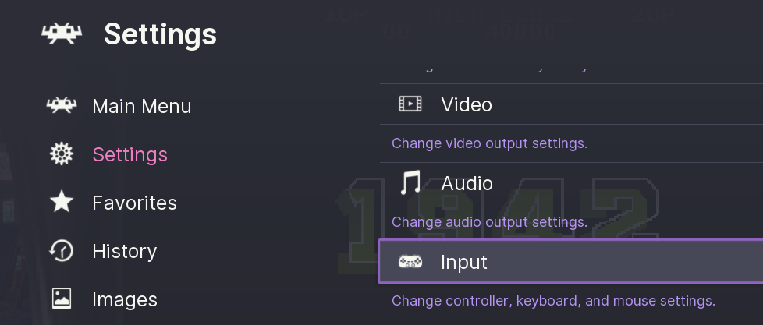Click the Settings gear icon in sidebar

pos(61,154)
